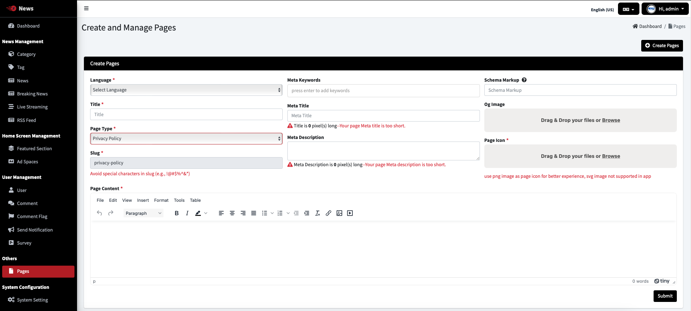Viewport: 691px width, 311px height.
Task: Toggle italic formatting in editor
Action: click(x=187, y=213)
